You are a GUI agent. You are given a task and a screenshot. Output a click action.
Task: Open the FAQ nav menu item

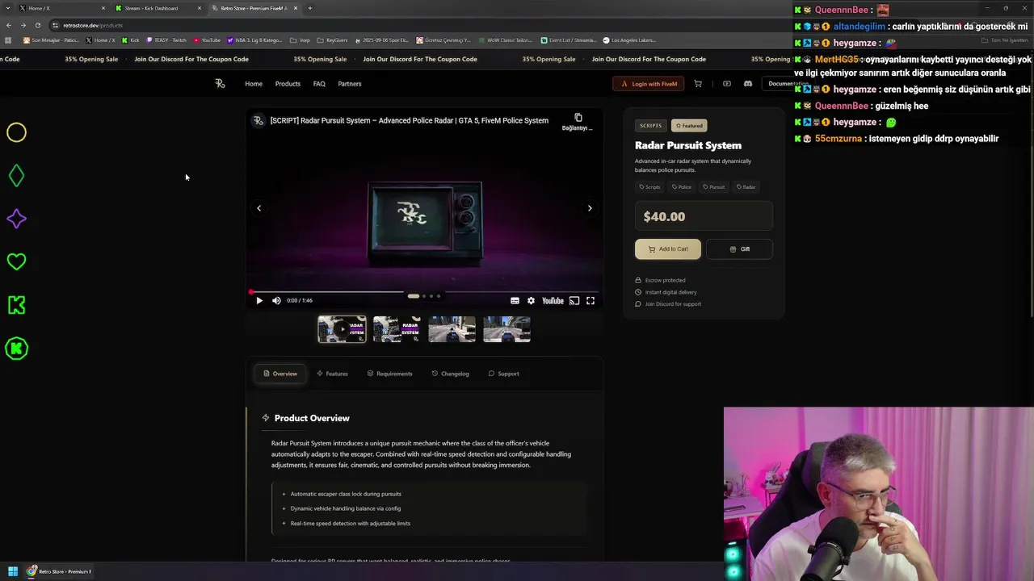(x=319, y=84)
